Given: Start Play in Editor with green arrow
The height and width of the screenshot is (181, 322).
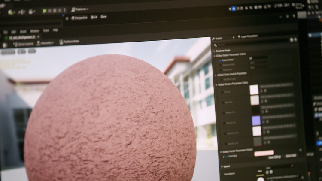Looking at the screenshot, I should click(44, 11).
